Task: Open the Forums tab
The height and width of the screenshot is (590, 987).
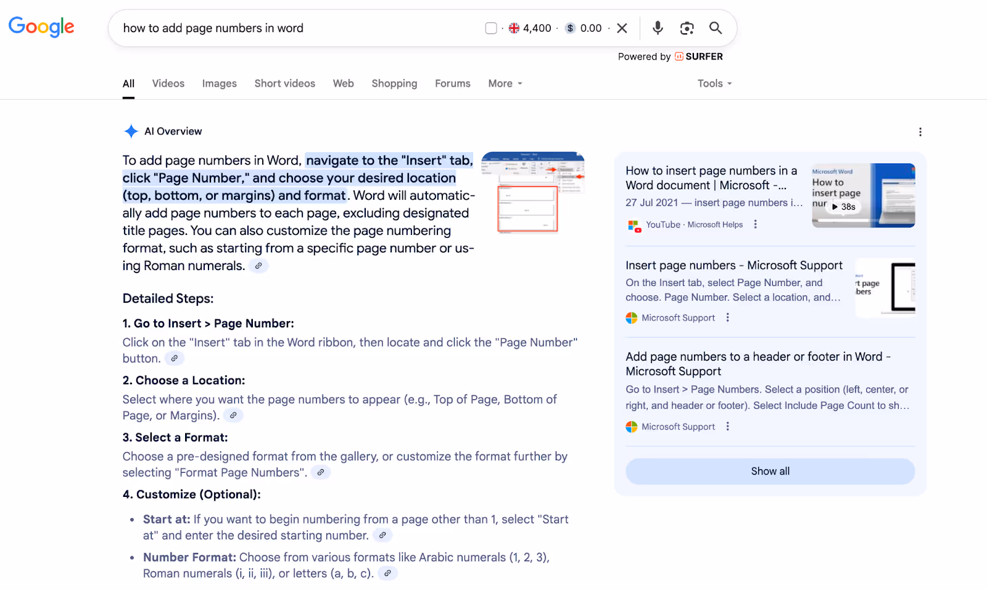Action: click(453, 83)
